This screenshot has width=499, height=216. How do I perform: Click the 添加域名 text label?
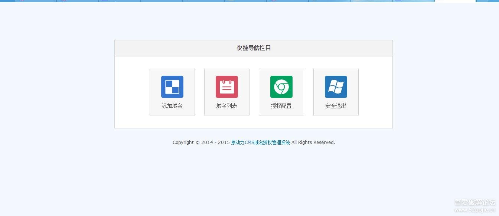click(172, 106)
